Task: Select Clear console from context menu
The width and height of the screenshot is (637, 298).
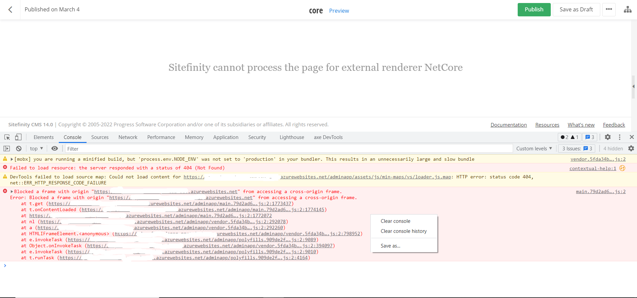Action: pos(404,221)
